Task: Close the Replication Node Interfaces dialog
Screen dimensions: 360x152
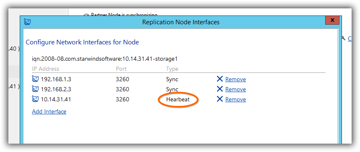Action: pyautogui.click(x=332, y=21)
